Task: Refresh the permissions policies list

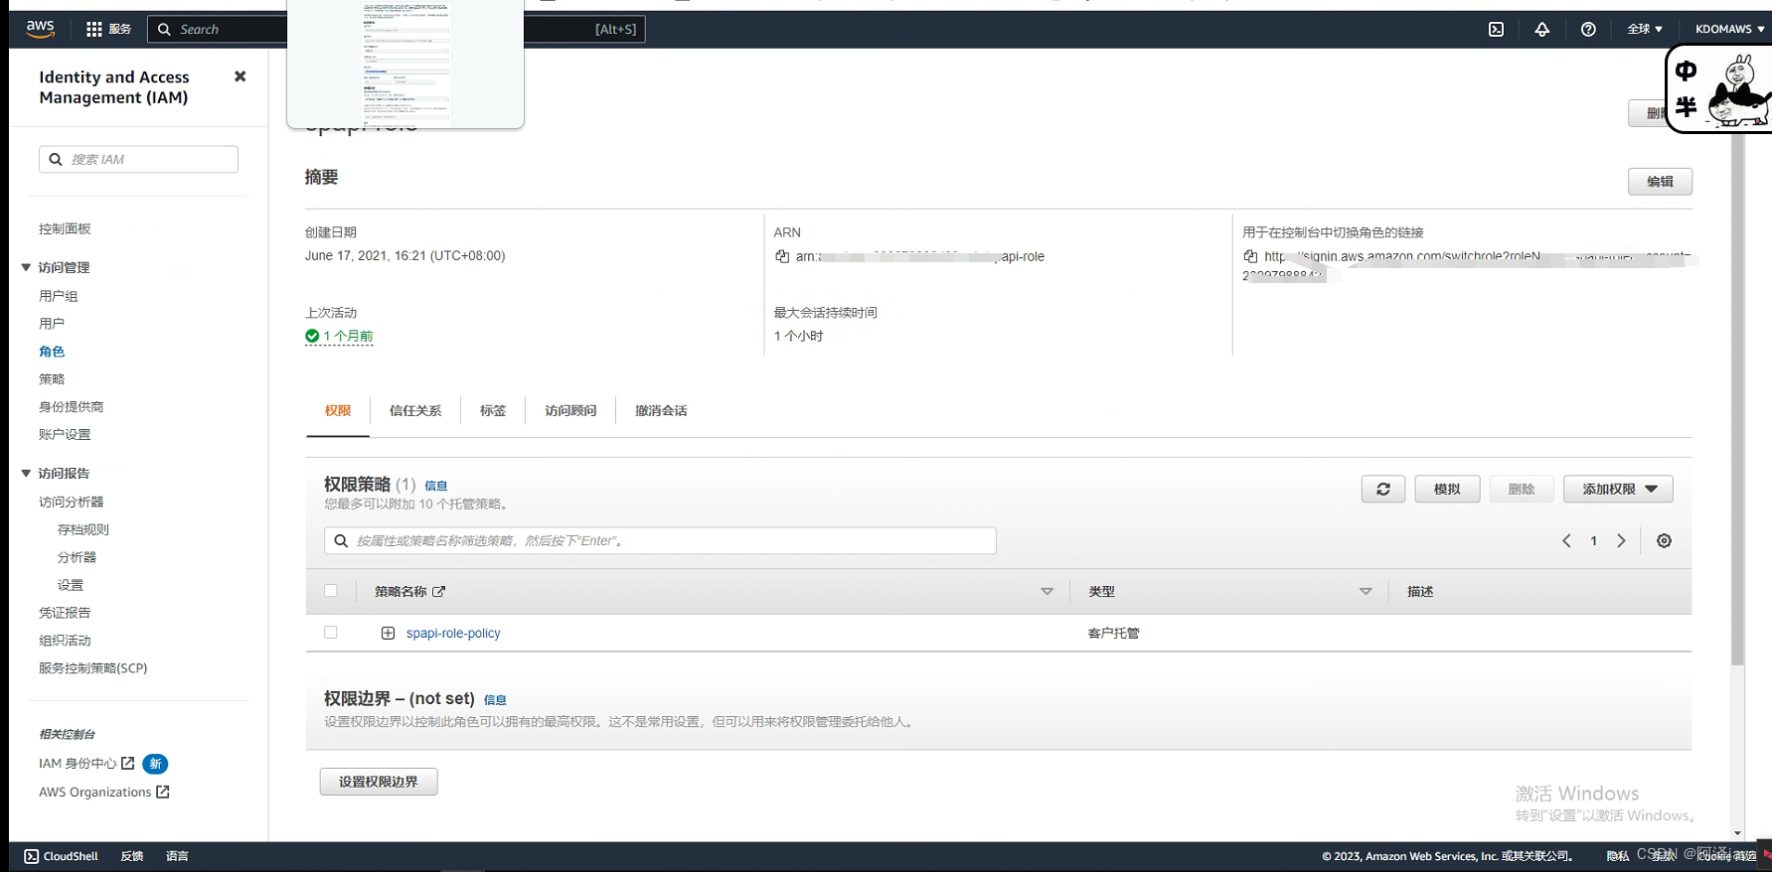Action: 1382,489
